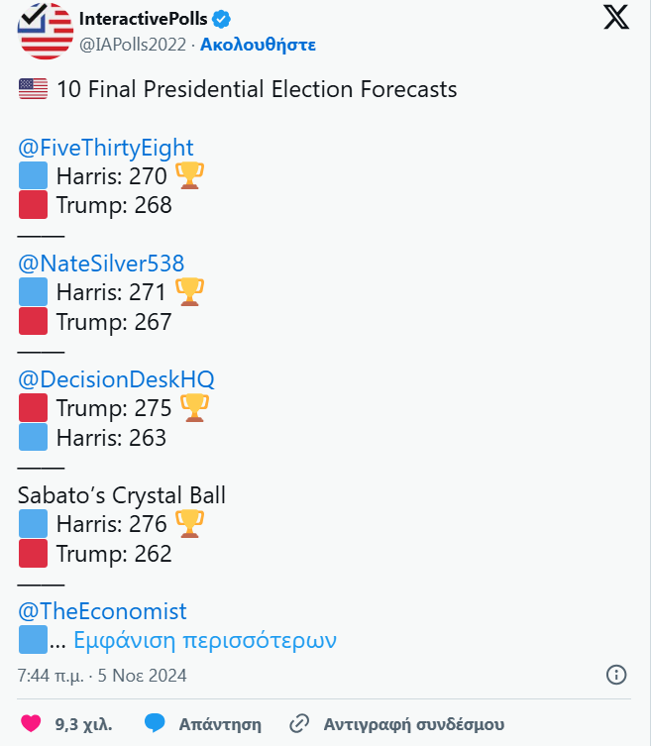Open the @DecisionDeskHQ mention
The height and width of the screenshot is (746, 651).
click(116, 379)
